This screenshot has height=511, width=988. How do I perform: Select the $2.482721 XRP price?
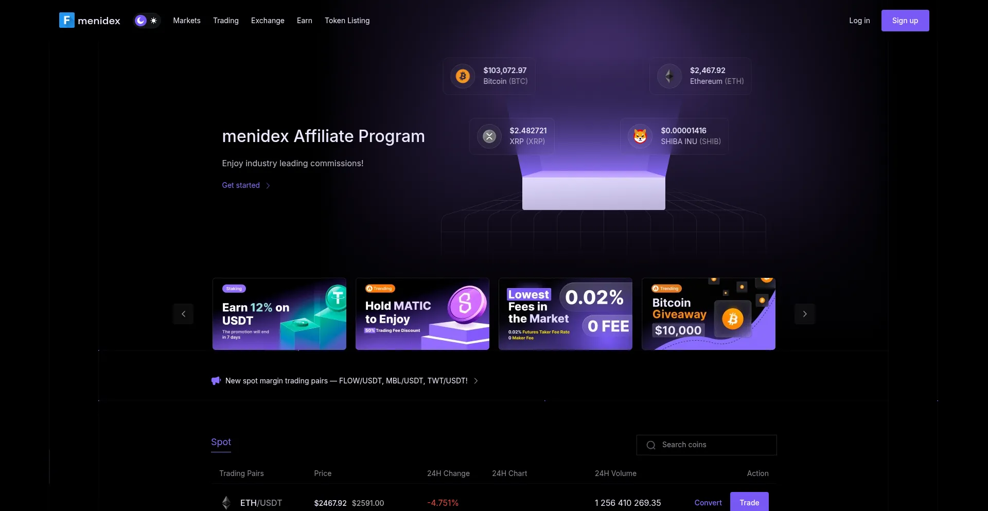[528, 131]
